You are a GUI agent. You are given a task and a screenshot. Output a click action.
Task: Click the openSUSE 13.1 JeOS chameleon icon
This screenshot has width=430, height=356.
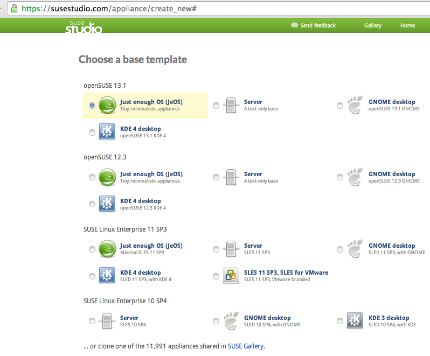click(107, 105)
